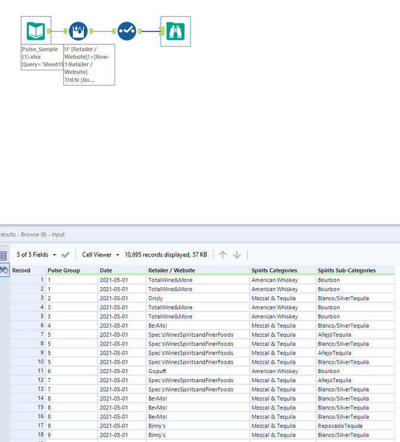Go to previous record with up arrow
The height and width of the screenshot is (442, 400).
222,255
